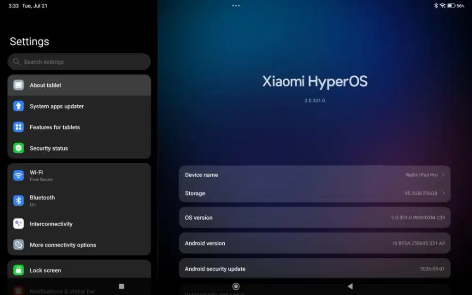Open Security status shield icon
The image size is (472, 295).
(x=18, y=148)
